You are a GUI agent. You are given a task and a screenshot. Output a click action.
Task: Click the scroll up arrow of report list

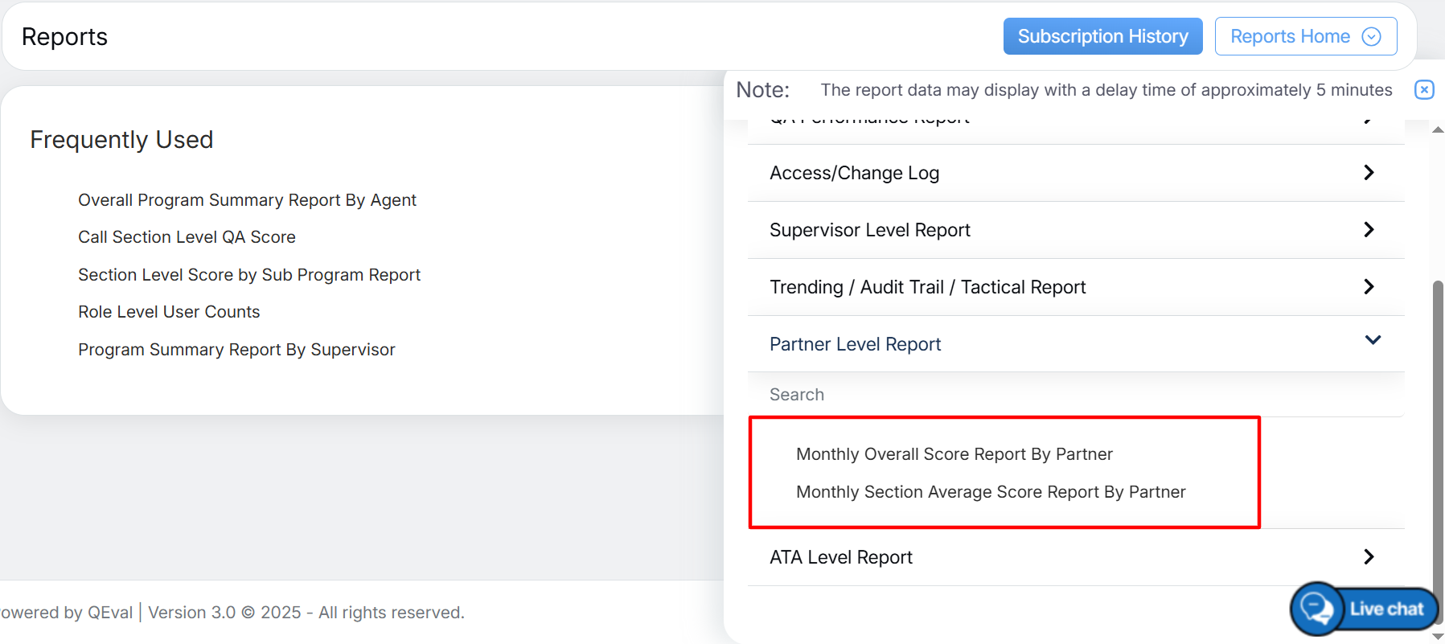tap(1438, 129)
